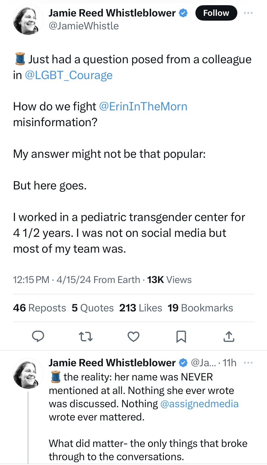View the 46 Reposts list
The image size is (267, 465).
[39, 308]
